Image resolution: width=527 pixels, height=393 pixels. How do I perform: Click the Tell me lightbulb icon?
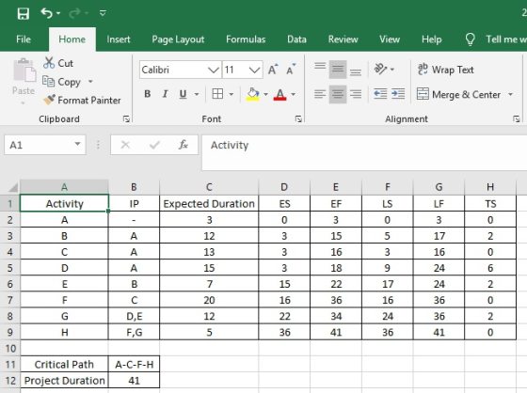[x=470, y=39]
